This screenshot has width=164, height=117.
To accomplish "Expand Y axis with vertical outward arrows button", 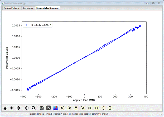I will point(103,108).
